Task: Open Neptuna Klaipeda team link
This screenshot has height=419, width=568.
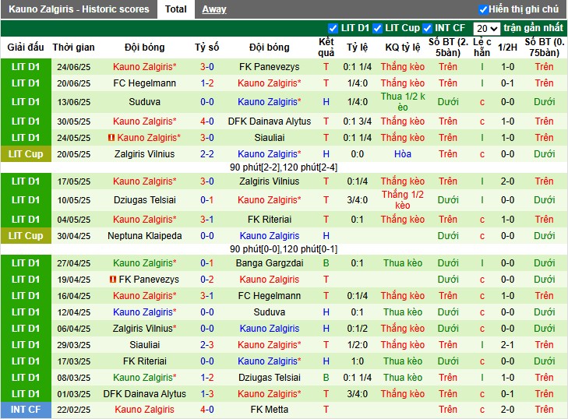Action: click(x=145, y=236)
